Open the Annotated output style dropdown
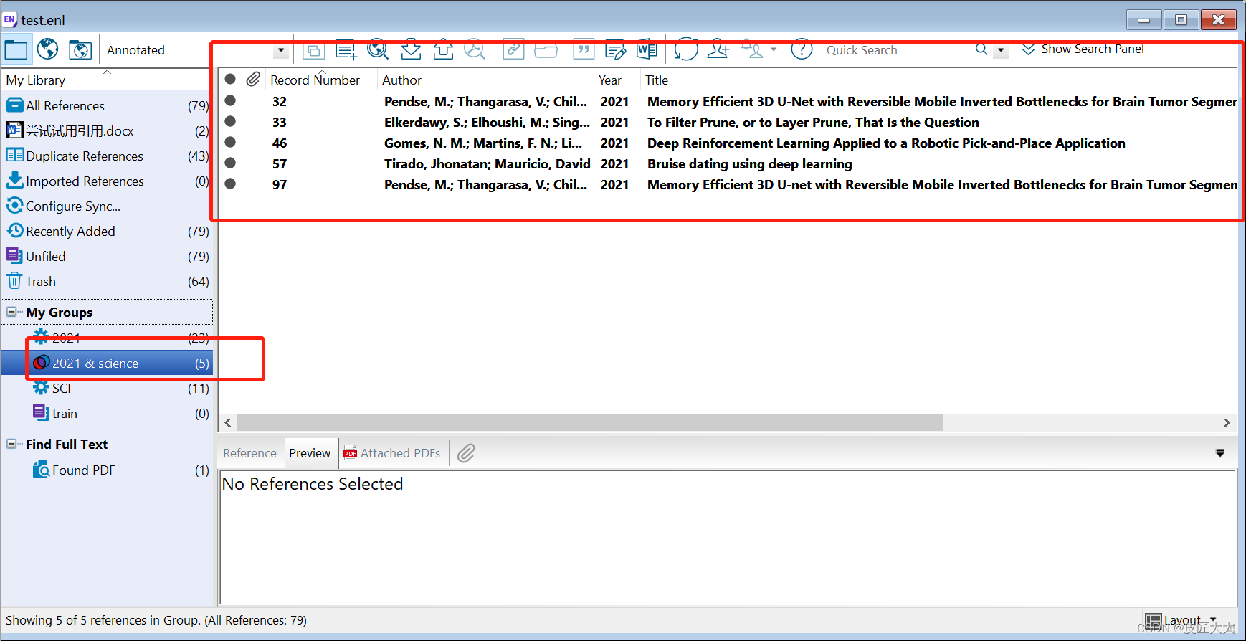 click(x=281, y=51)
